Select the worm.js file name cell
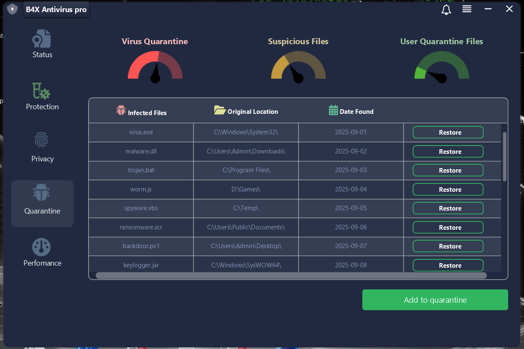The width and height of the screenshot is (524, 349). click(141, 189)
